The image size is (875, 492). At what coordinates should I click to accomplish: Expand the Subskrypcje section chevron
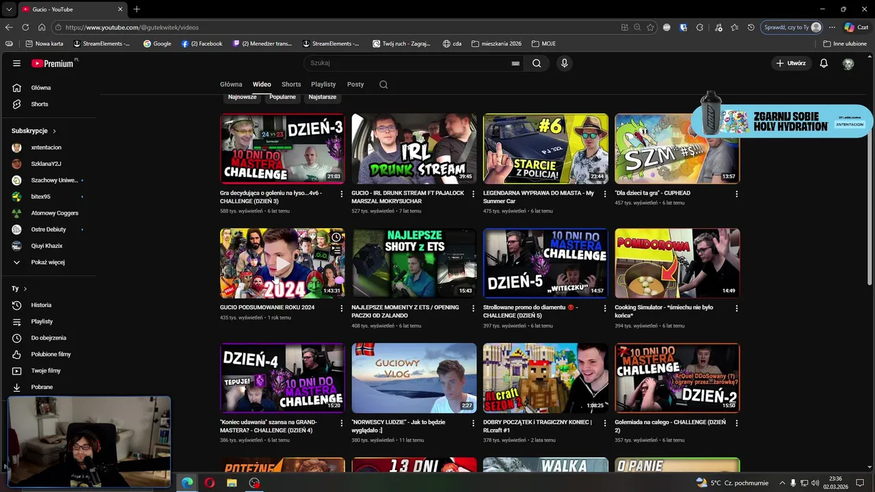click(54, 131)
